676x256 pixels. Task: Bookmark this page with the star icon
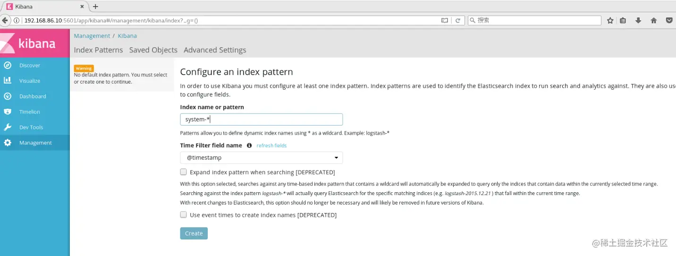610,20
